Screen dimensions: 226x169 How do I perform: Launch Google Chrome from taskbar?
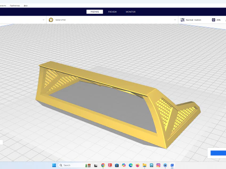pos(103,165)
